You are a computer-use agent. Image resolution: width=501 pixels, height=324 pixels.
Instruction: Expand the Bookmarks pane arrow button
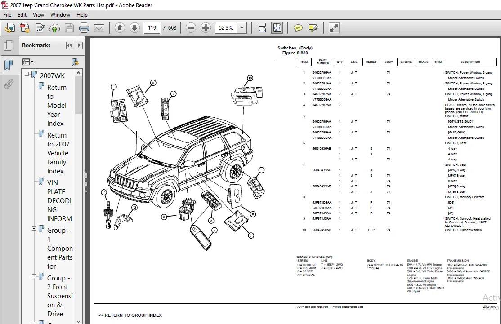(x=79, y=45)
